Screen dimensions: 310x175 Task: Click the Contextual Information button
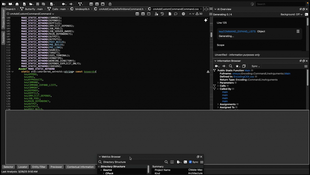(80, 167)
